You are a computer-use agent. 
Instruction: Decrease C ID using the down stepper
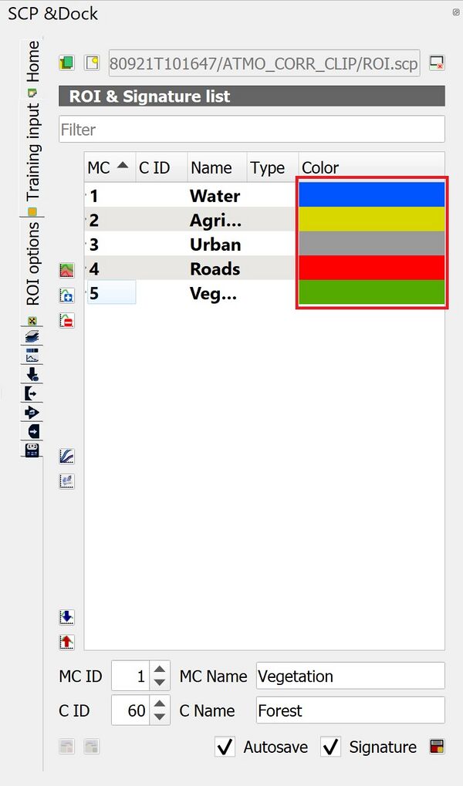[x=161, y=717]
